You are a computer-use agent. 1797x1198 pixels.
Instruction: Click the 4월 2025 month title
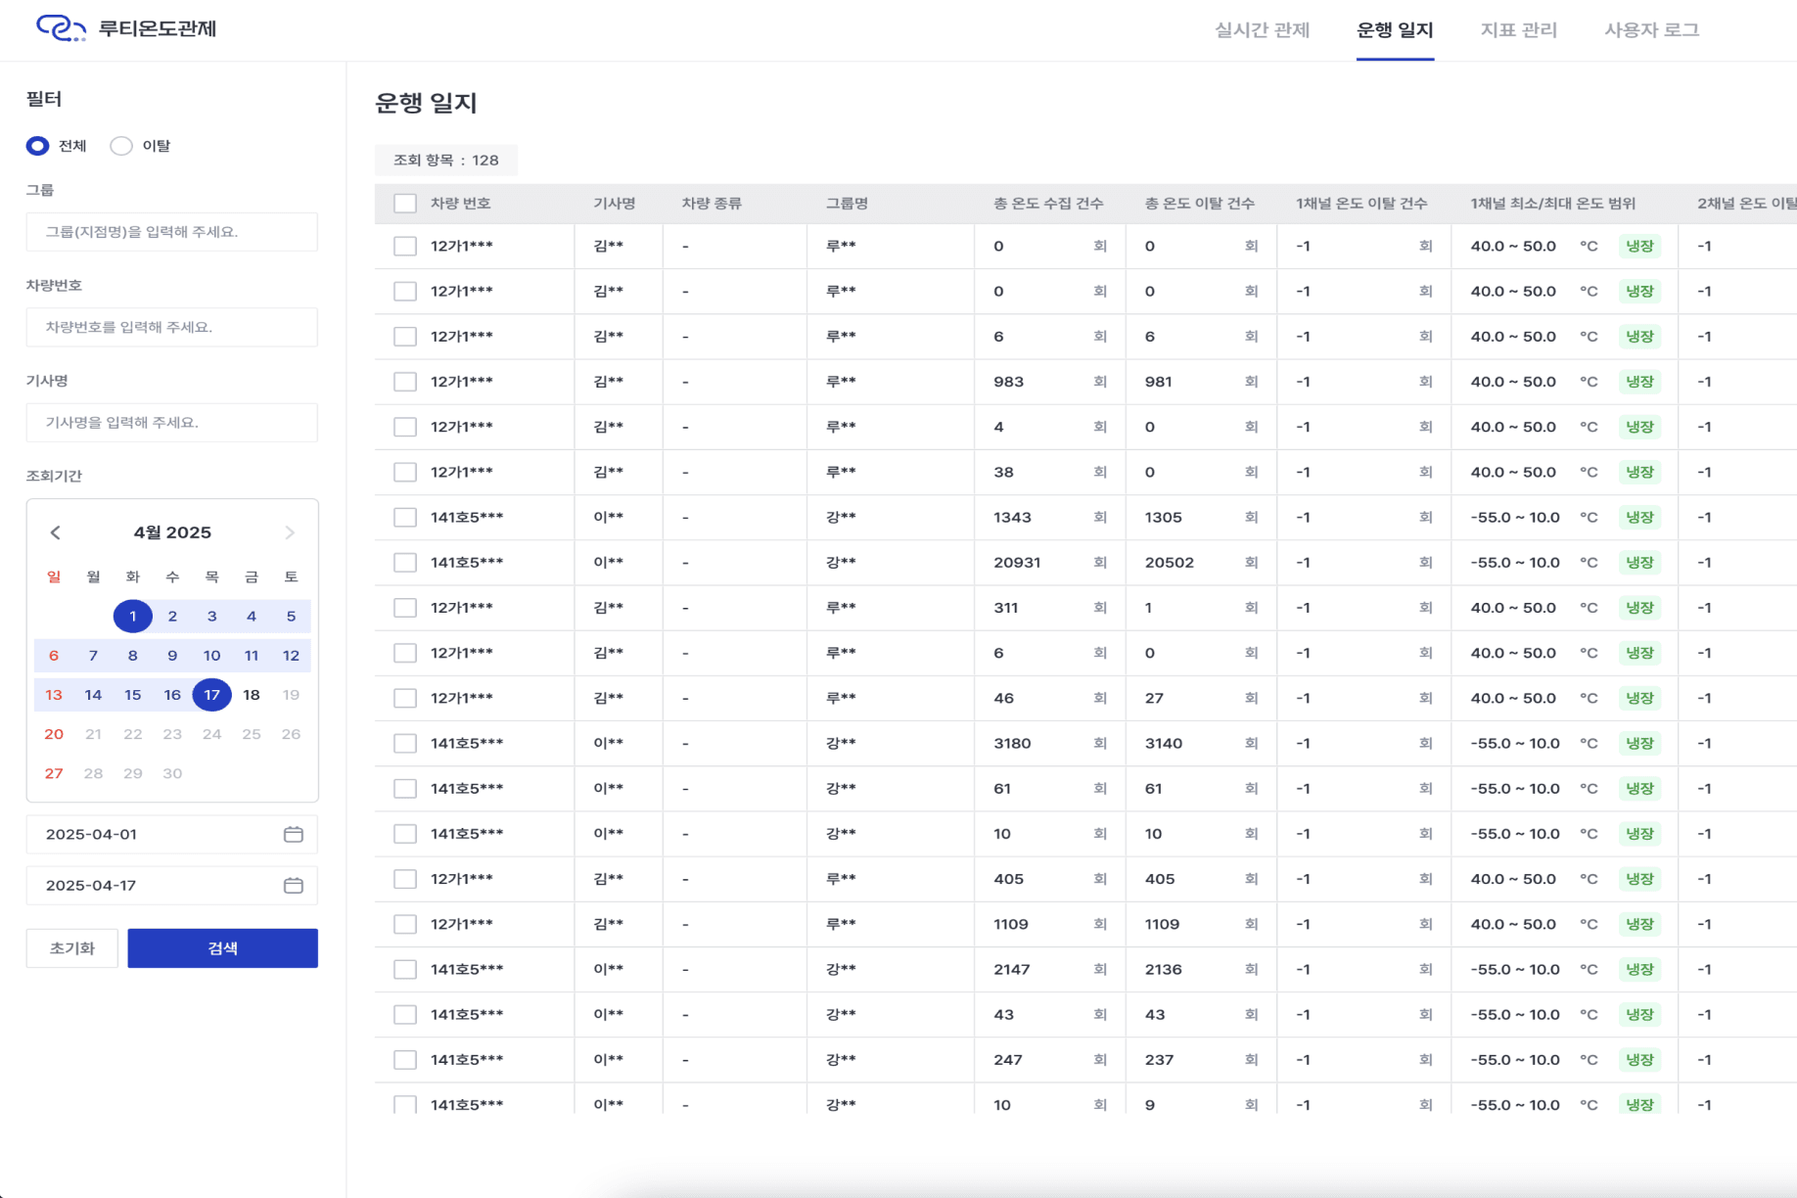(172, 532)
